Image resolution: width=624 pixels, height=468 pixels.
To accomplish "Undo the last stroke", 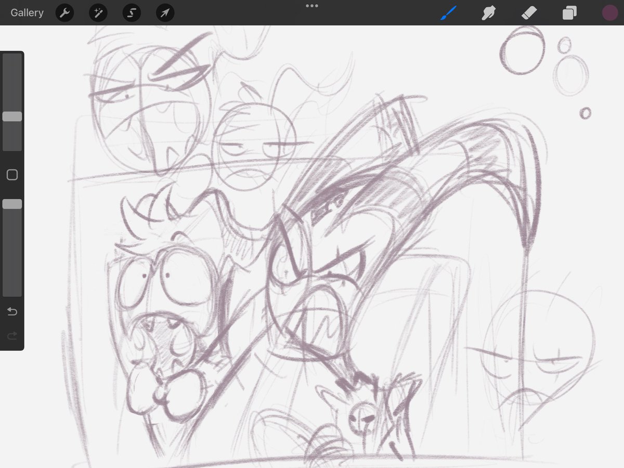I will [x=12, y=311].
